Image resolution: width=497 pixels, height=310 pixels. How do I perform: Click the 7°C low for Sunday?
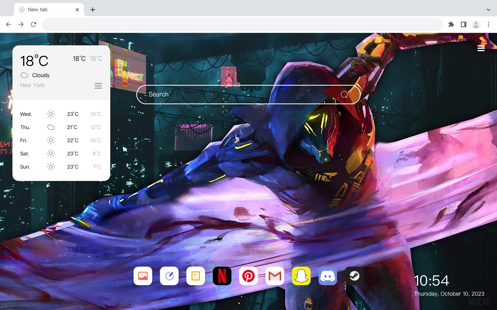point(97,167)
